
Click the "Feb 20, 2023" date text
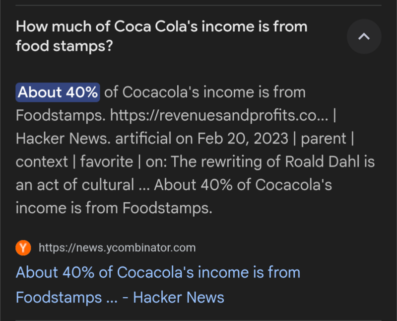(243, 138)
